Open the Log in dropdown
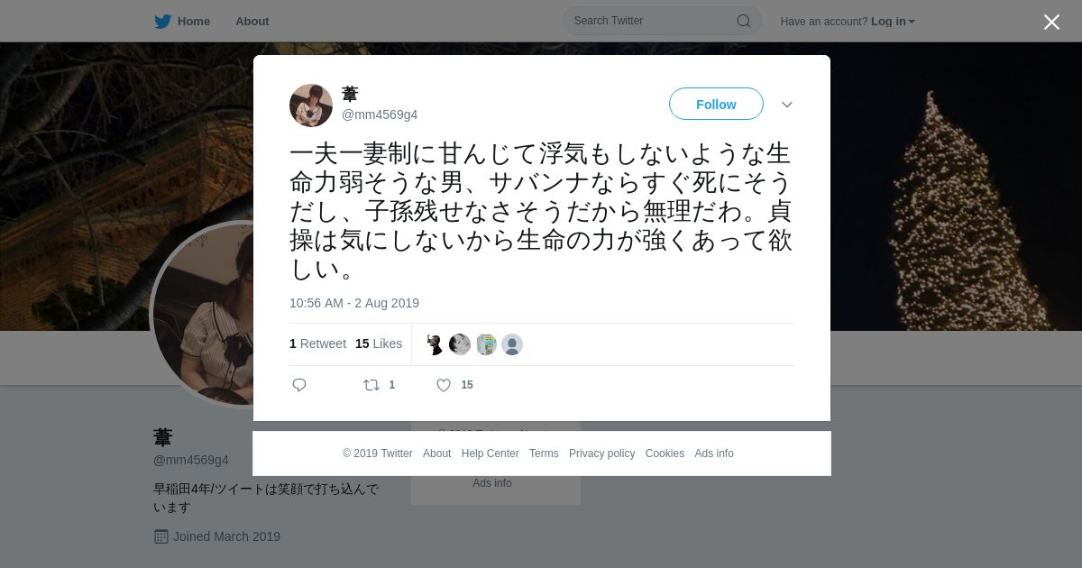This screenshot has width=1082, height=568. tap(893, 22)
